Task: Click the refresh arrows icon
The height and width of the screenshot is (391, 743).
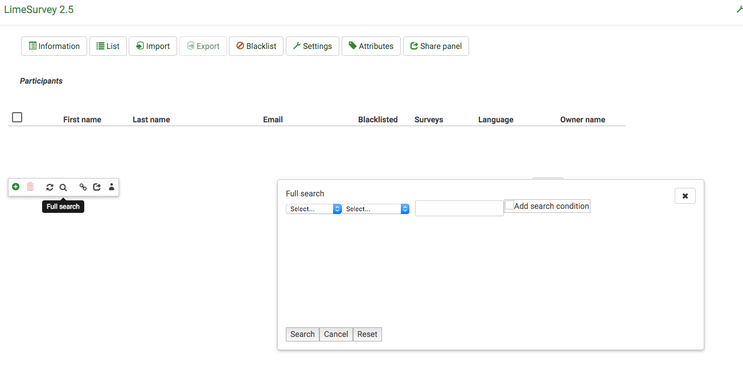Action: (50, 187)
